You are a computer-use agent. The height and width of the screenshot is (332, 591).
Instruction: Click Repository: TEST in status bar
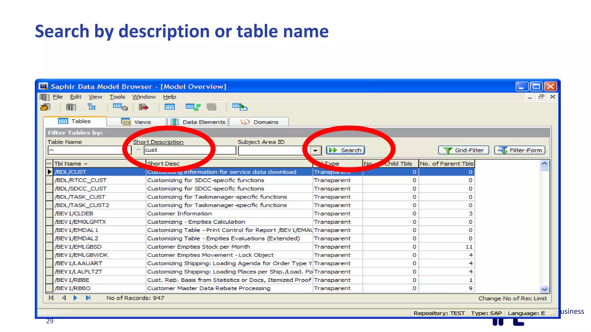pyautogui.click(x=439, y=313)
